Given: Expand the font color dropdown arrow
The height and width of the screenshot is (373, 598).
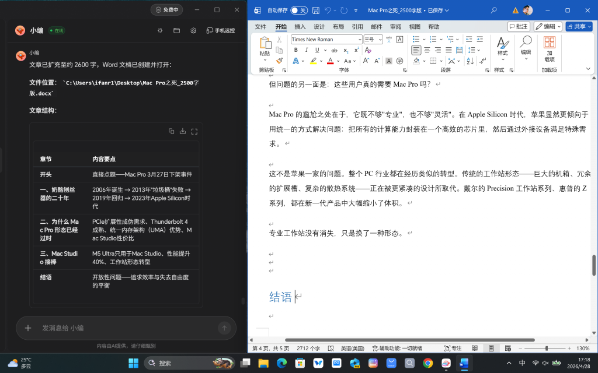Looking at the screenshot, I should 338,61.
